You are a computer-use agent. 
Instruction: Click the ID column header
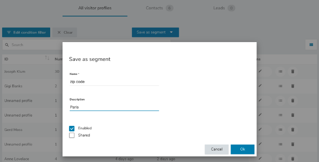click(6, 59)
